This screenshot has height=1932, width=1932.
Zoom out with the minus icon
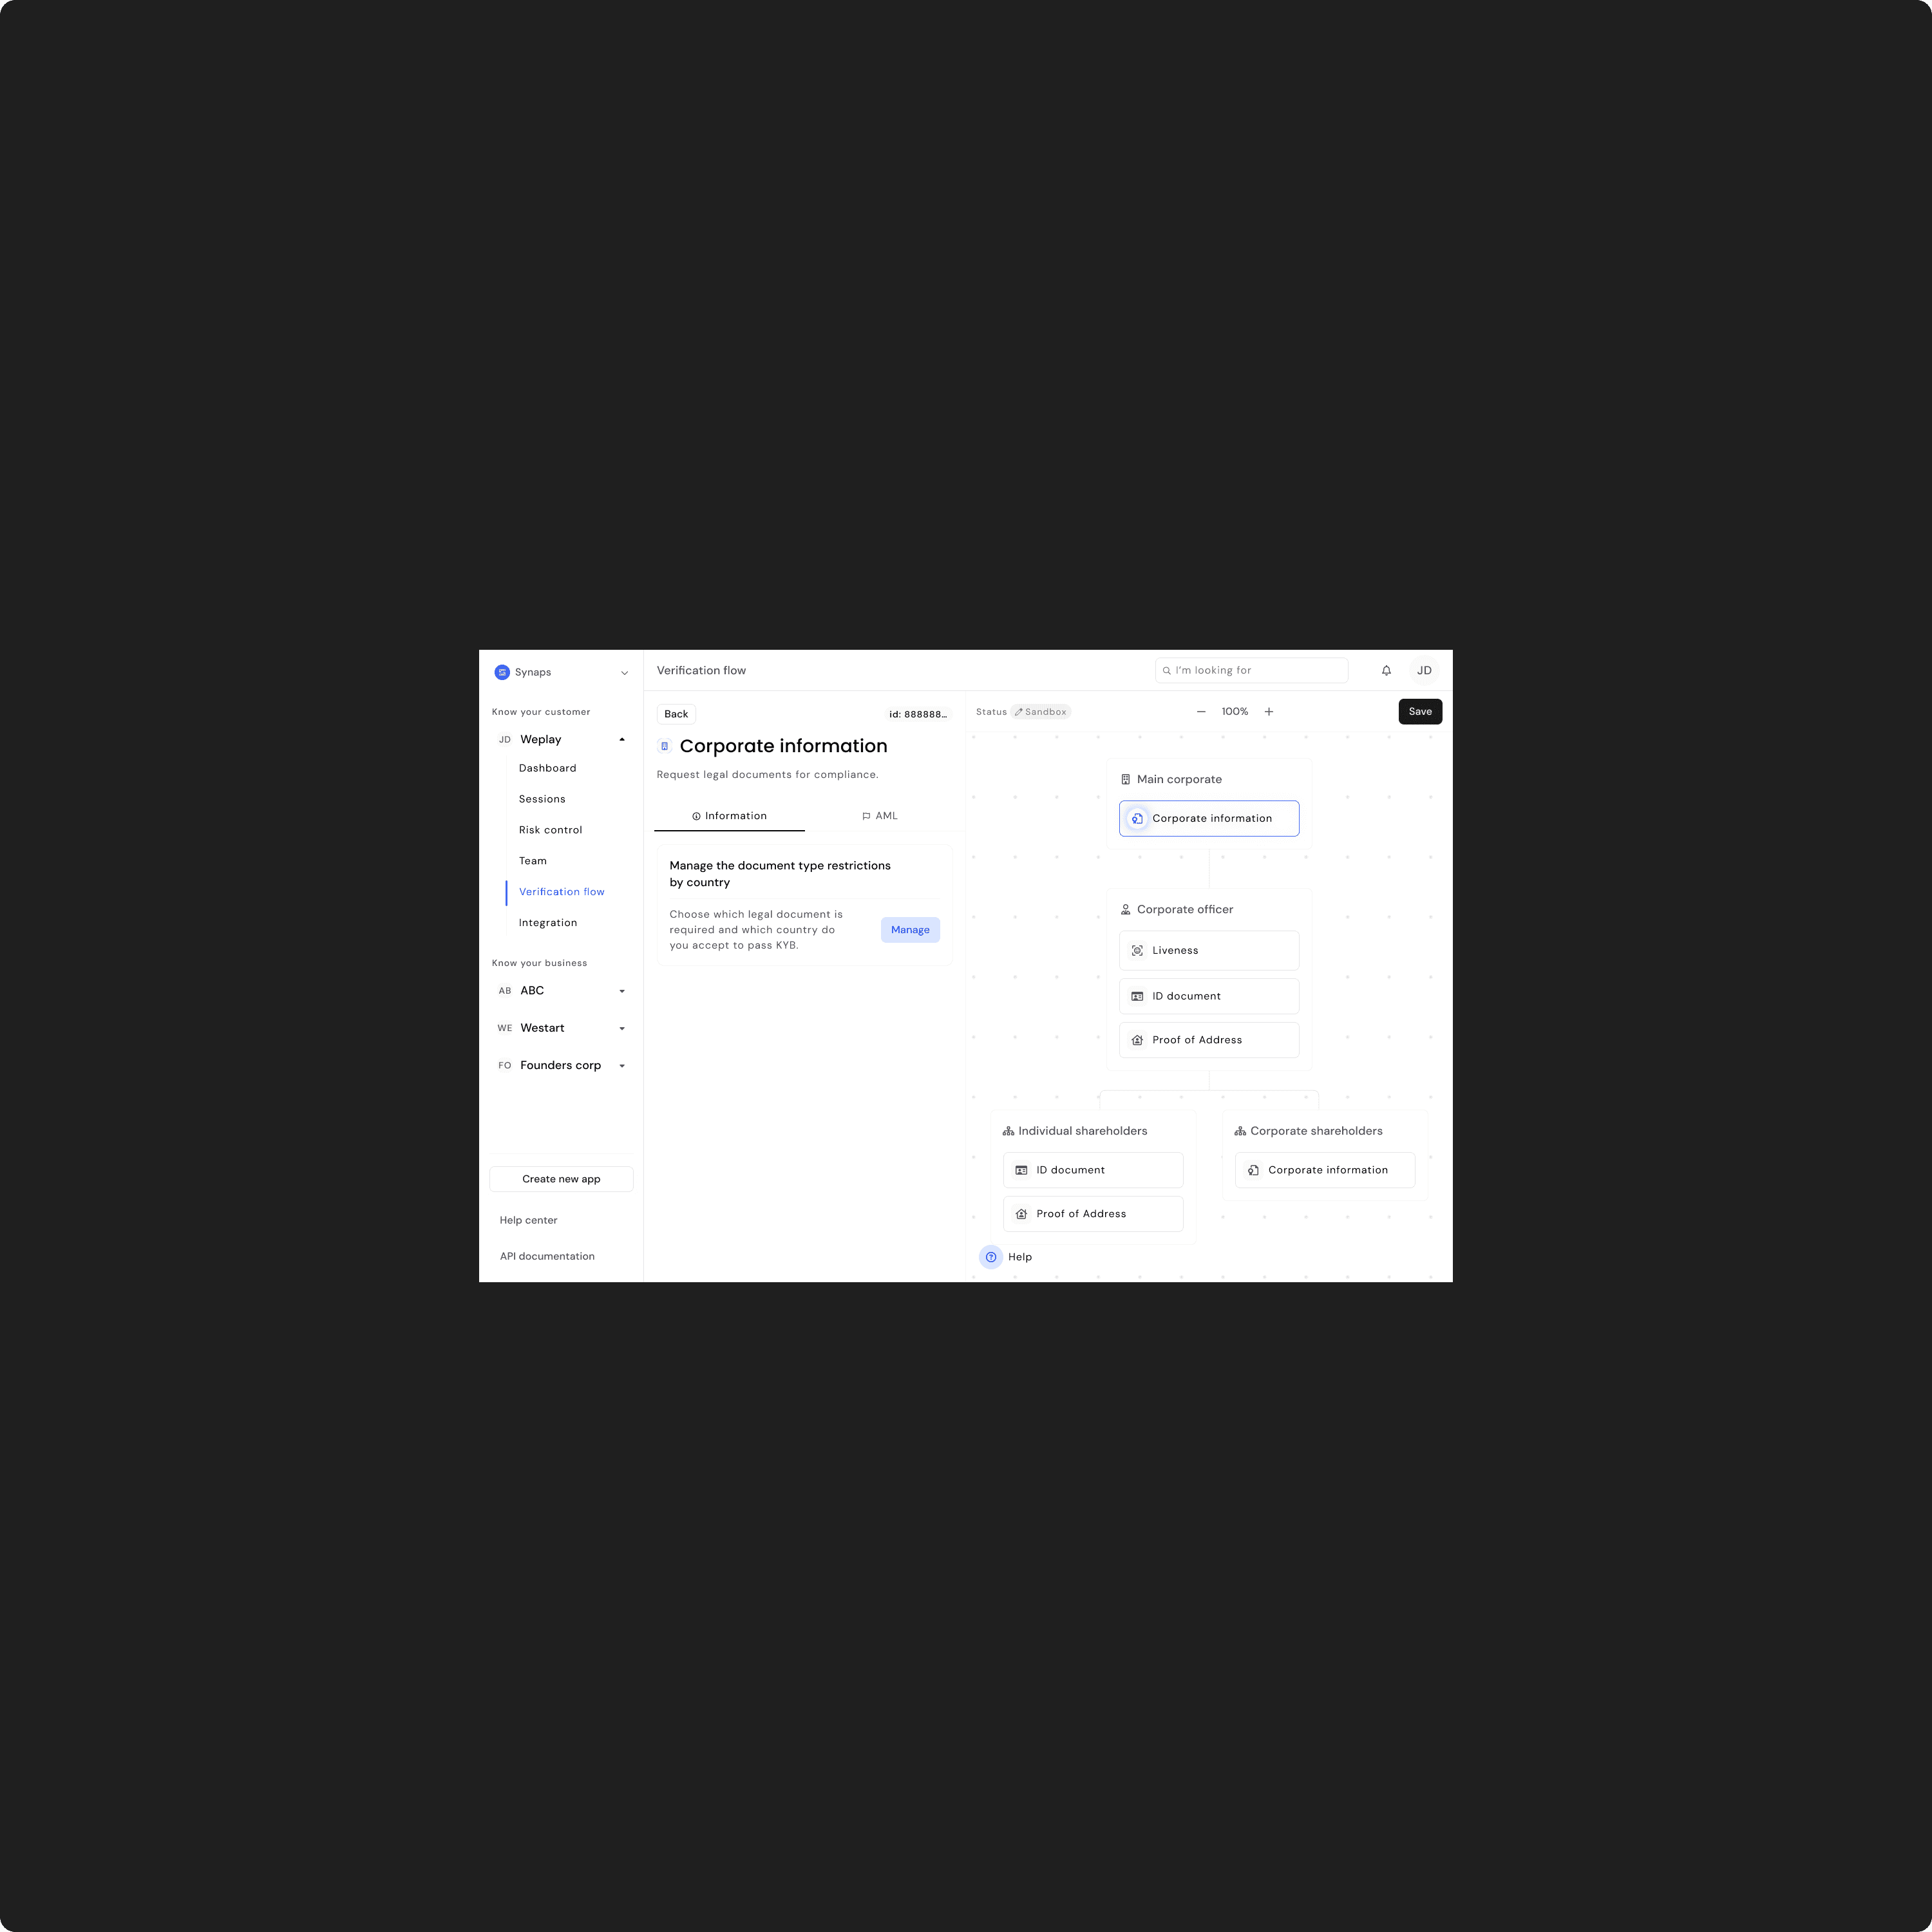coord(1201,712)
